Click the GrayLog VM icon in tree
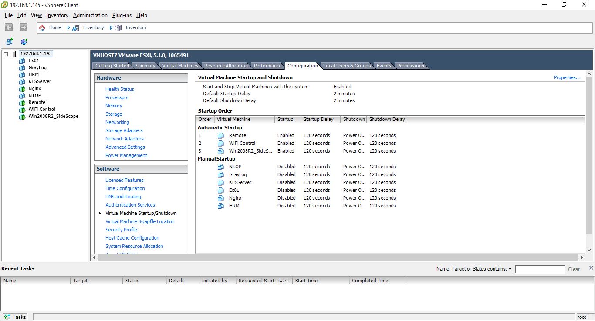 tap(22, 67)
